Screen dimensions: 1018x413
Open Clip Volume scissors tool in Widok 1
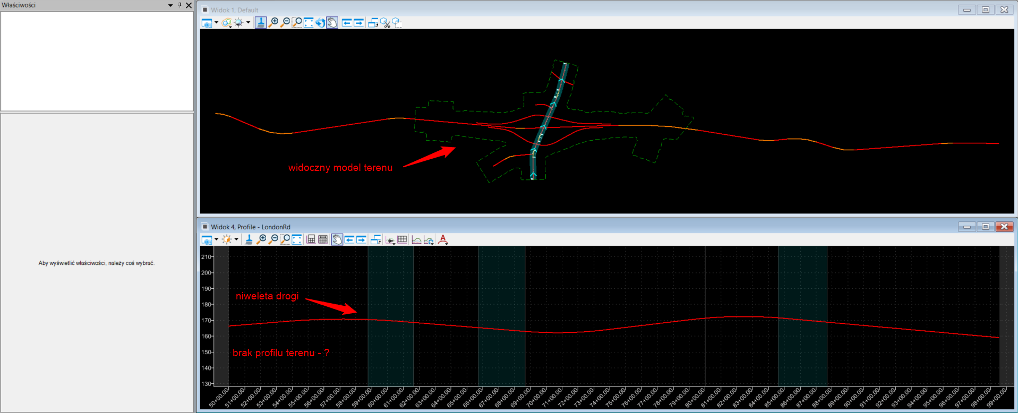(x=386, y=23)
